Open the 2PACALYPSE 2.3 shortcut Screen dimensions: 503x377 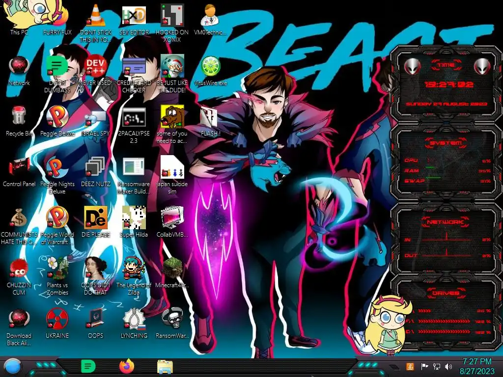(134, 125)
